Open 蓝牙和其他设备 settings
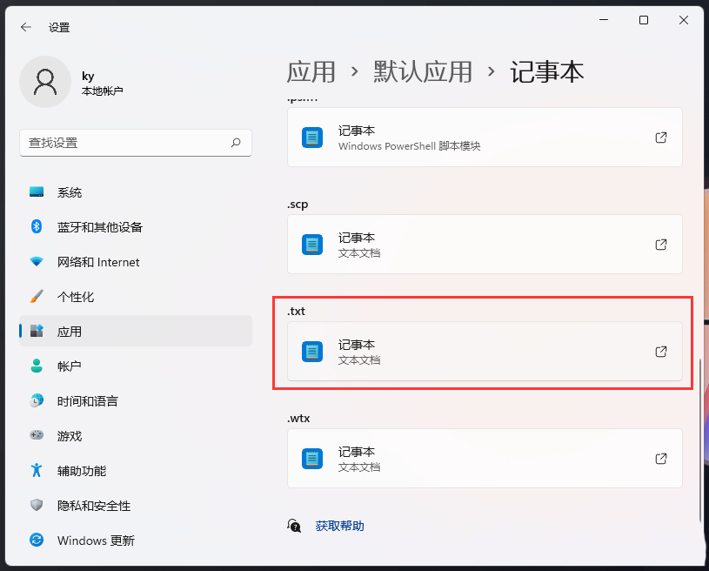Viewport: 709px width, 571px height. tap(99, 227)
